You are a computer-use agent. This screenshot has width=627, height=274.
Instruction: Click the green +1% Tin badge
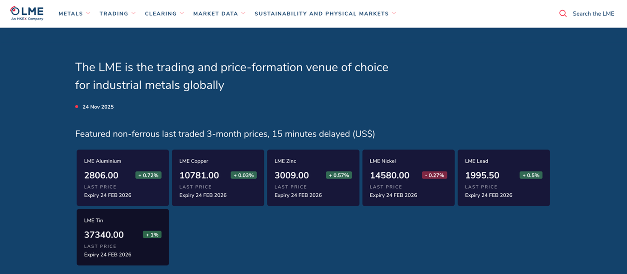pyautogui.click(x=152, y=235)
